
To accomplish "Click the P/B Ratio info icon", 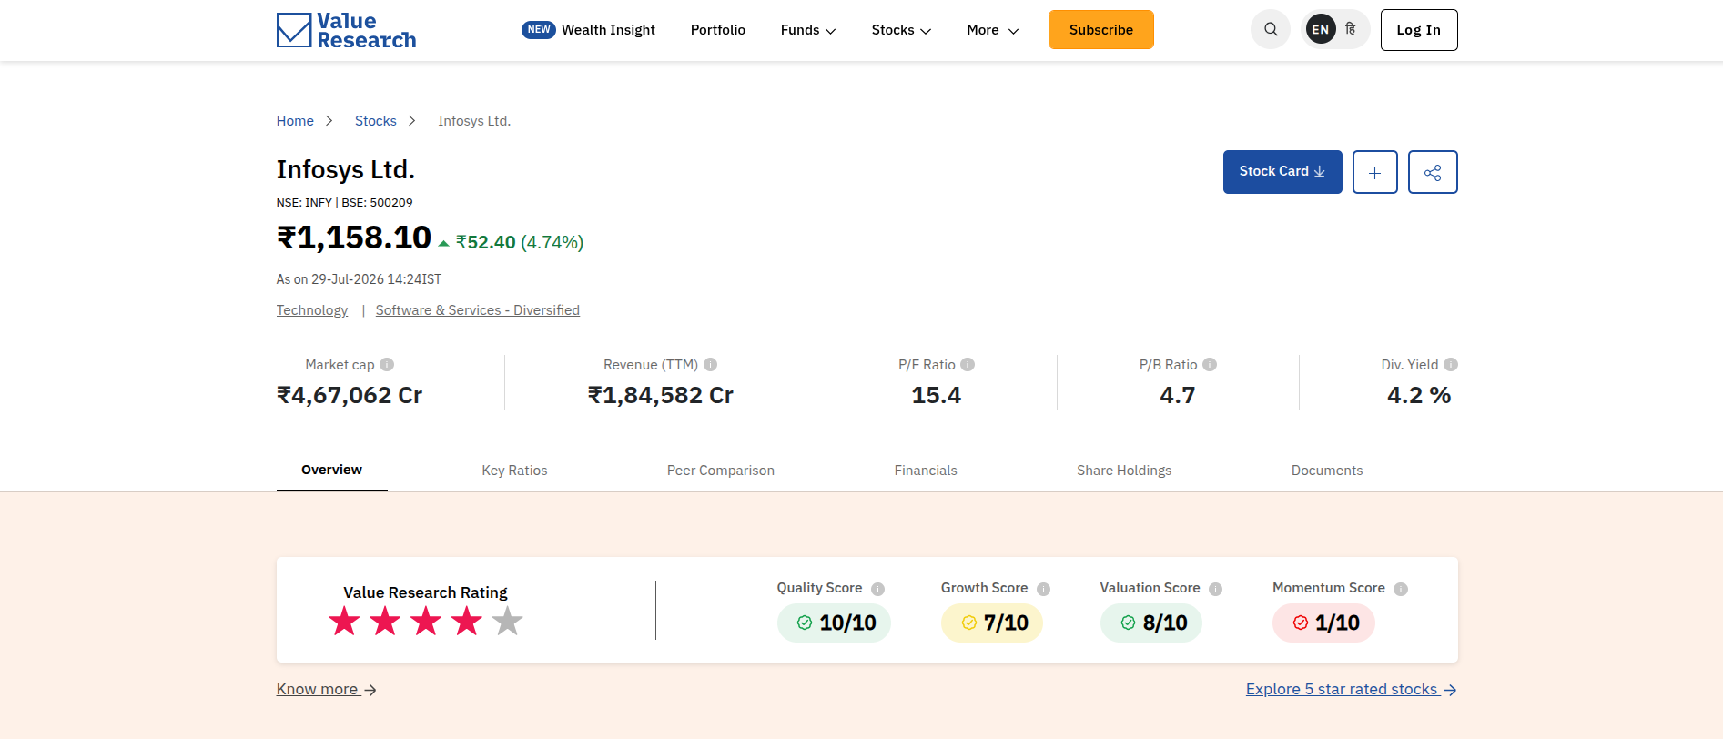I will pyautogui.click(x=1210, y=365).
